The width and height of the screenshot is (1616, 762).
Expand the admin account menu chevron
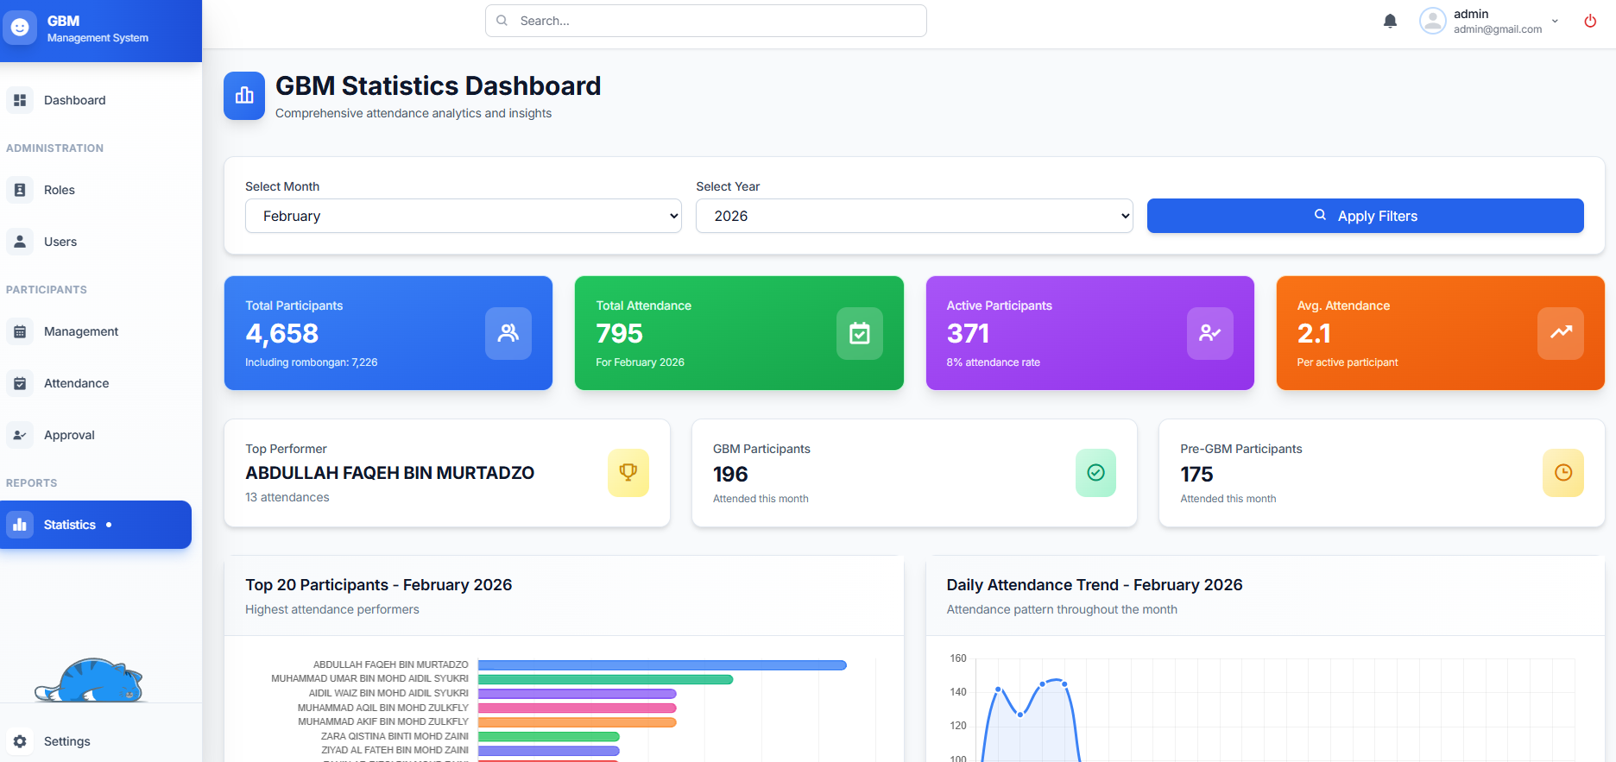[x=1555, y=21]
